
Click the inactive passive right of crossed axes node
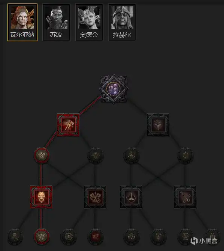(96, 155)
